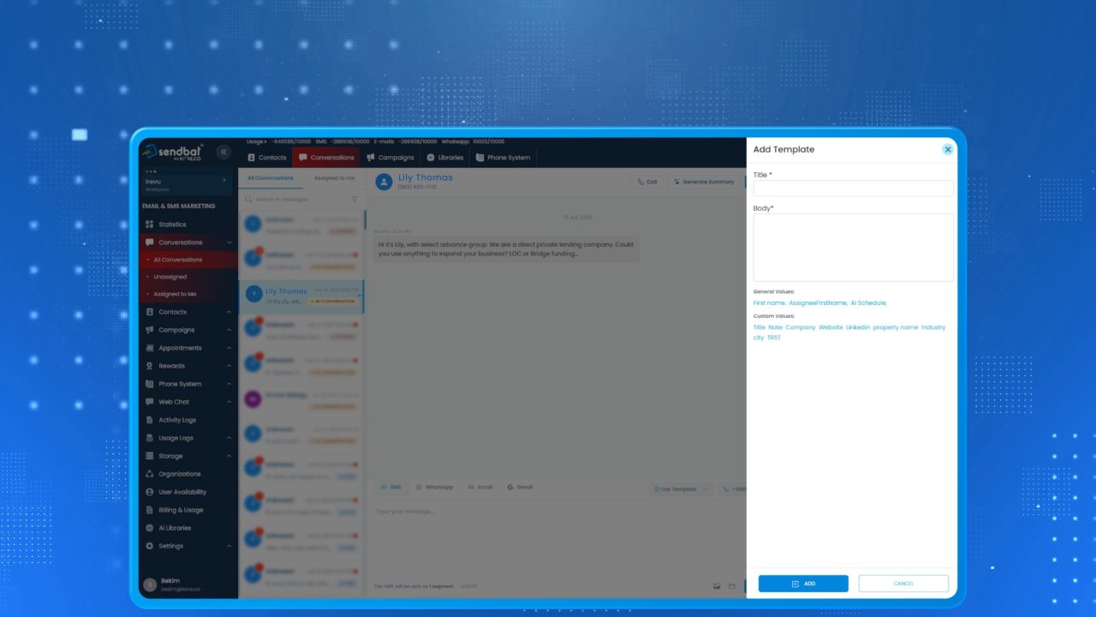Open Billing & Usage from the sidebar
1096x617 pixels.
pyautogui.click(x=181, y=510)
